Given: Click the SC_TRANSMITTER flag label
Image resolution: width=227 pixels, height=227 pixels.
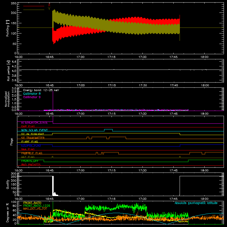Looking at the screenshot, I should click(33, 138).
